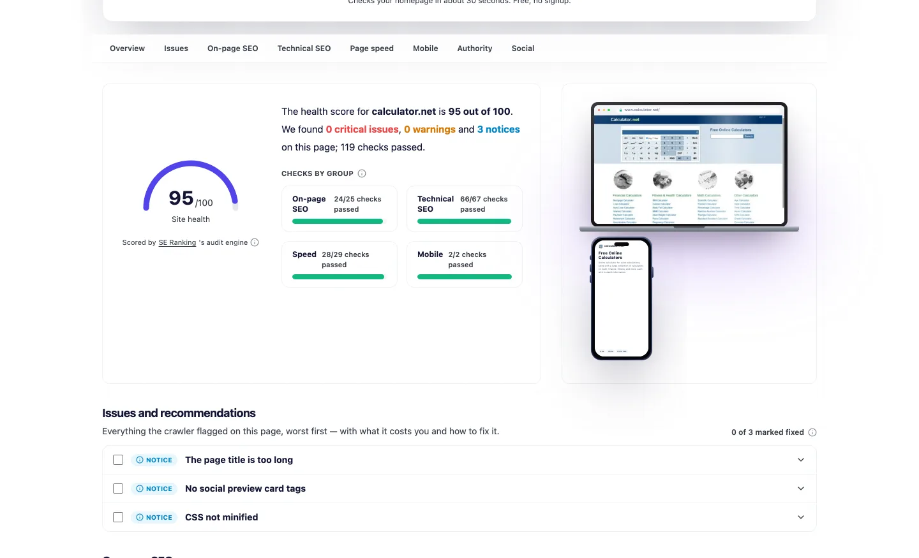Expand the CSS not minified issue
Screen dimensions: 919x558
(x=801, y=517)
